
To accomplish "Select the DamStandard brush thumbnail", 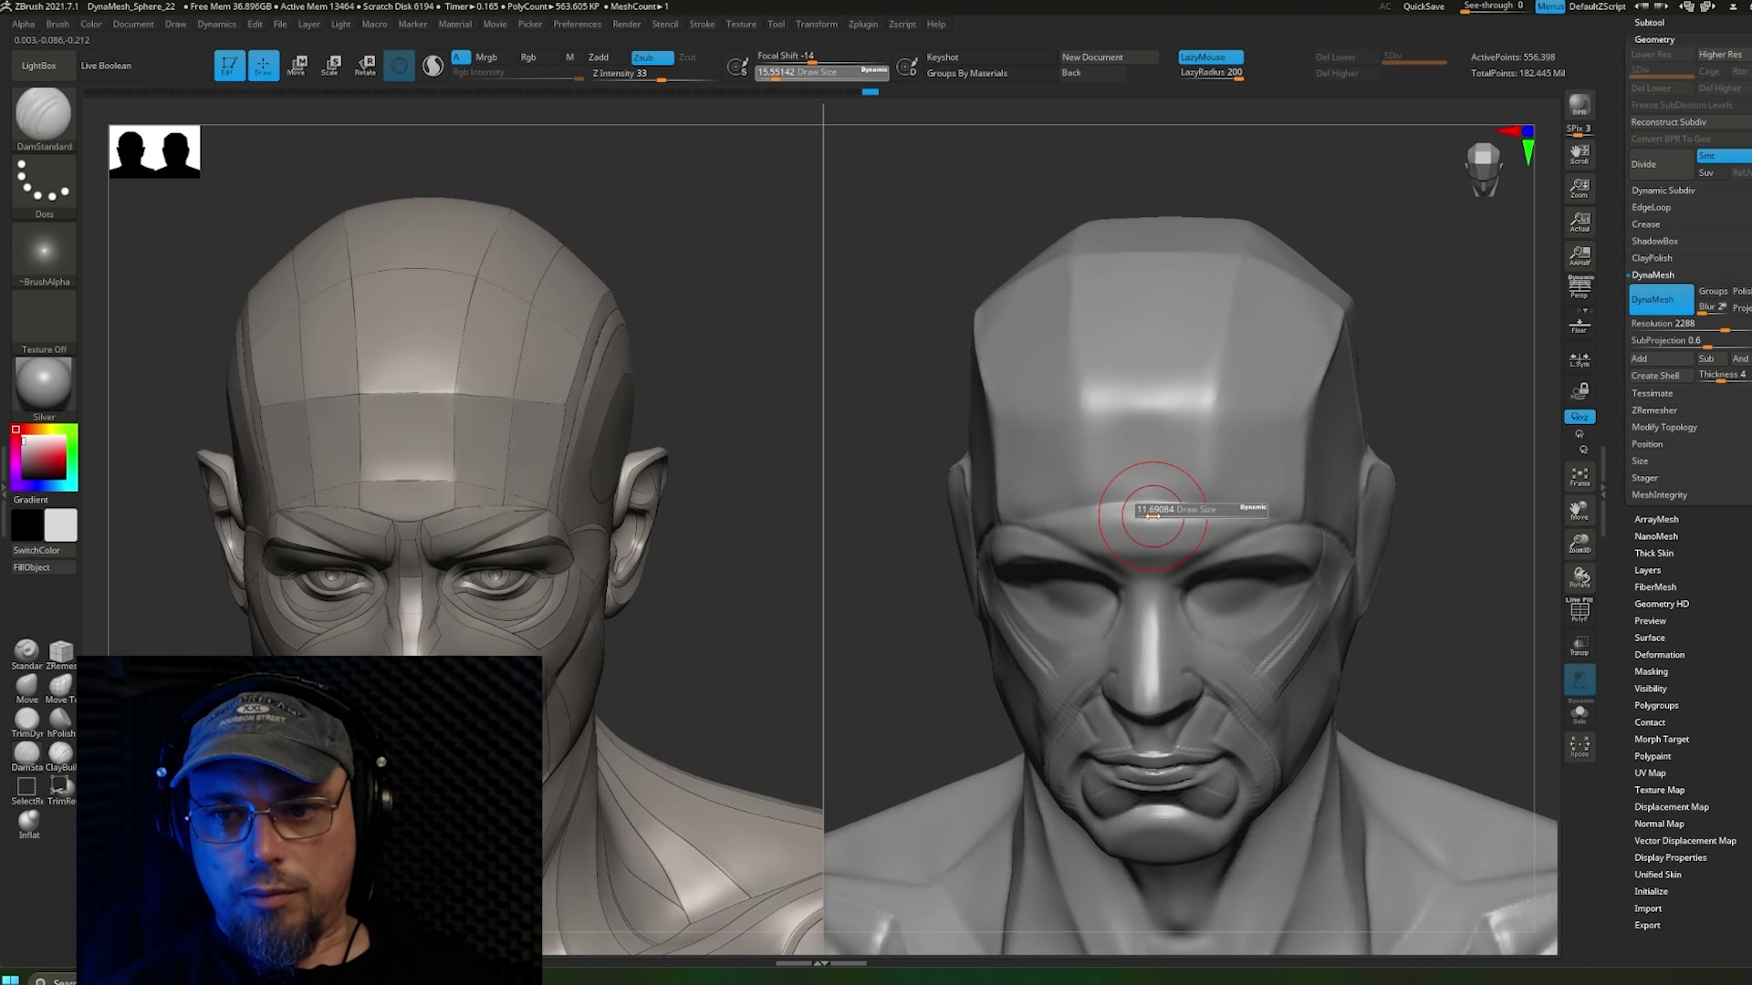I will pyautogui.click(x=43, y=115).
